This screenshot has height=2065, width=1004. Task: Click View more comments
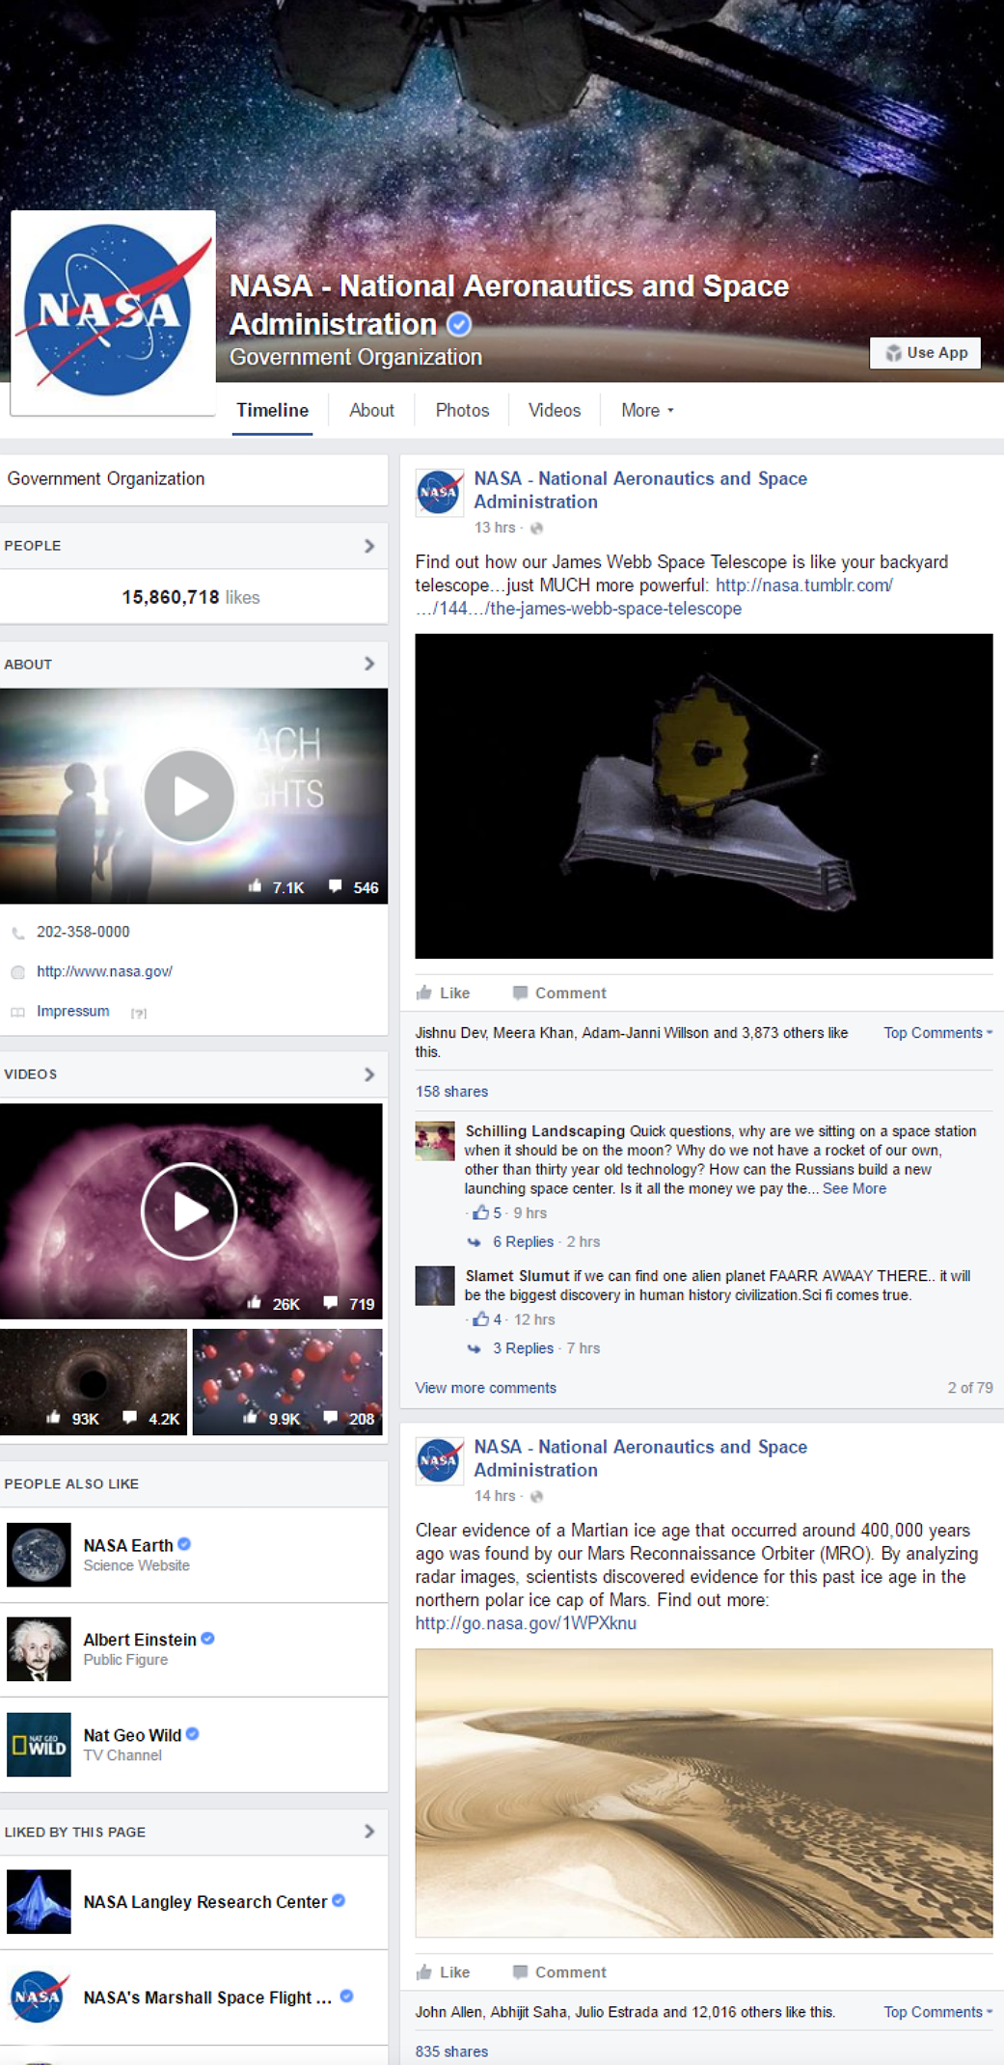point(486,1388)
